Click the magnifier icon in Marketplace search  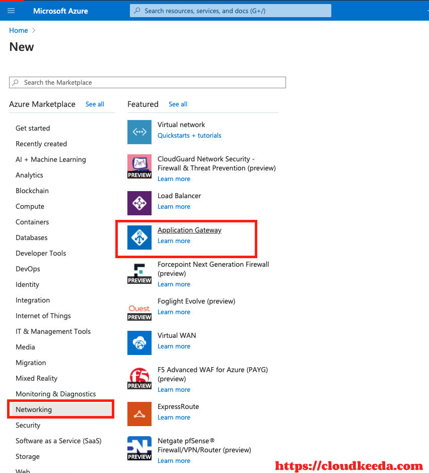[16, 82]
